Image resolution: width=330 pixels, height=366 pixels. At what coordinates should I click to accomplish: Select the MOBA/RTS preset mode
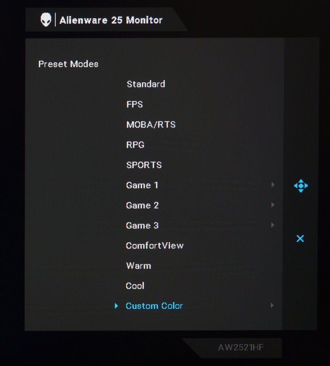[x=151, y=125]
